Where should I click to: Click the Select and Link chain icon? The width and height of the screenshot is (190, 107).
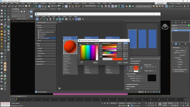9,6
